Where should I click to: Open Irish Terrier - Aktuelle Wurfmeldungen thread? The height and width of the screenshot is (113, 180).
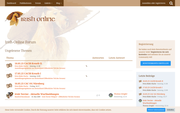tap(37, 94)
